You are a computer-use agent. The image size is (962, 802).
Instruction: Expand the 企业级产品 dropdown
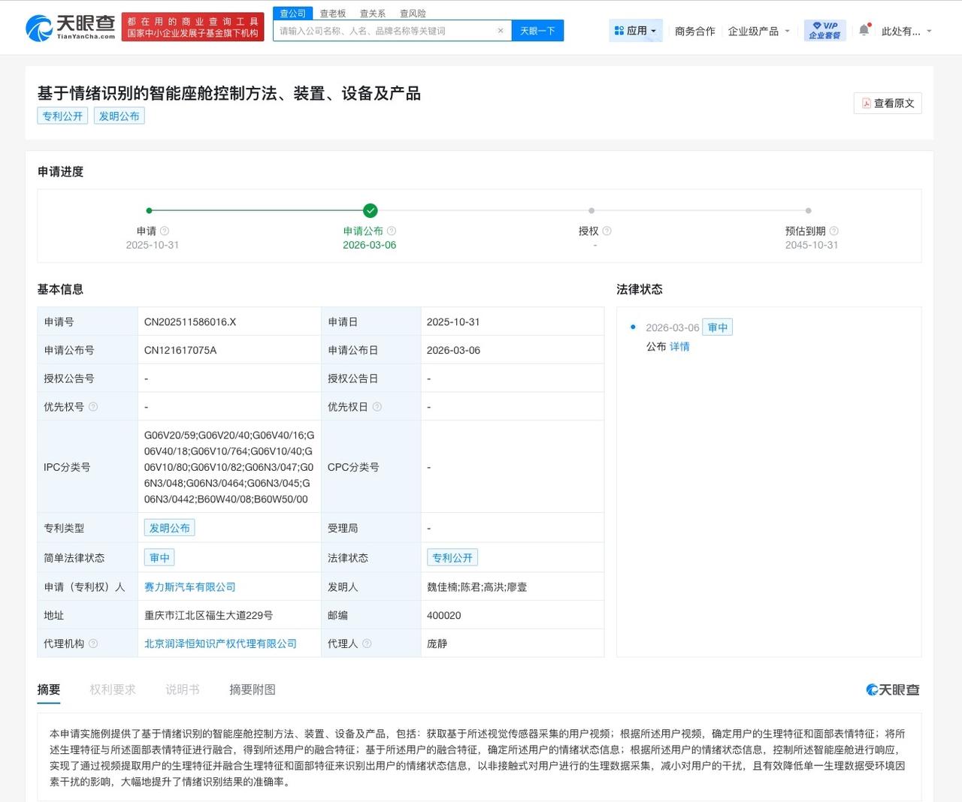tap(760, 31)
